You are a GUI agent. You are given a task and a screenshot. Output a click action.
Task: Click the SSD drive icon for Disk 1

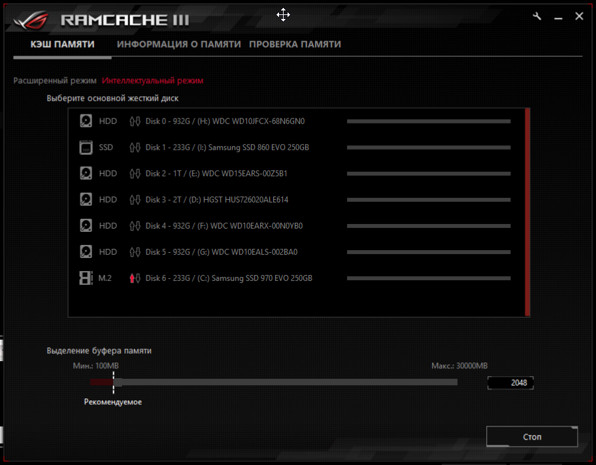pos(86,148)
